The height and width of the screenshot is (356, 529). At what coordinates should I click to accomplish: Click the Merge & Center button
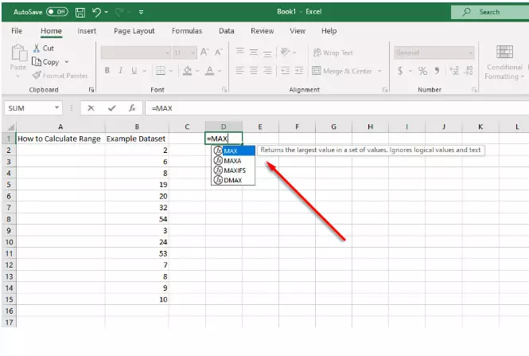(342, 71)
